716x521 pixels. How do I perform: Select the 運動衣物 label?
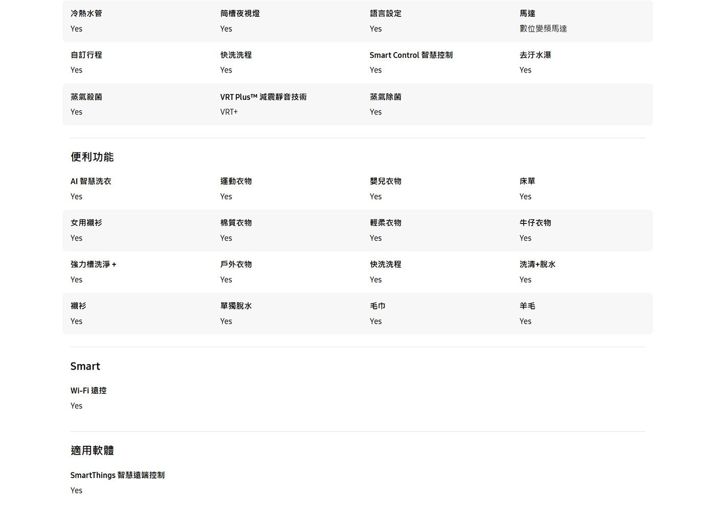click(236, 181)
